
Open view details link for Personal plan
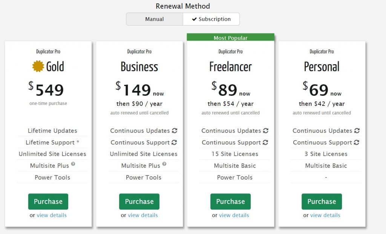click(325, 215)
